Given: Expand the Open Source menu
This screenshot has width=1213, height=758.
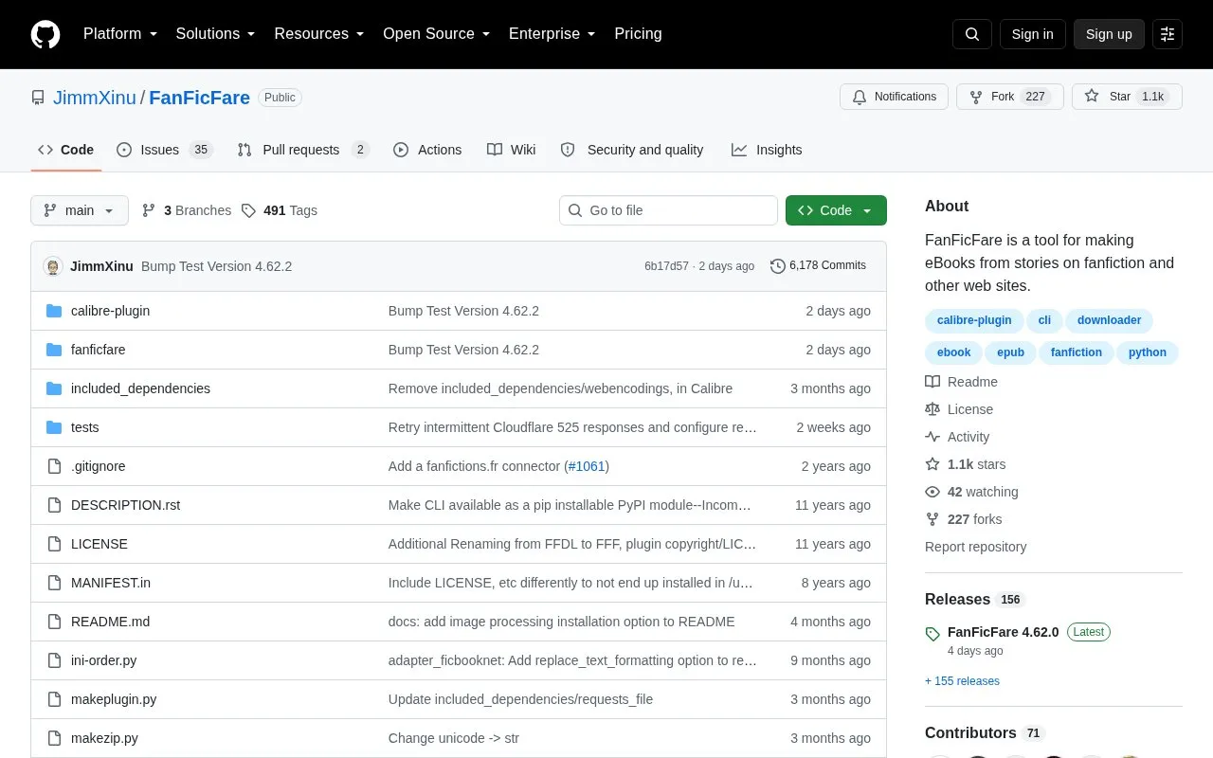Looking at the screenshot, I should 437,34.
